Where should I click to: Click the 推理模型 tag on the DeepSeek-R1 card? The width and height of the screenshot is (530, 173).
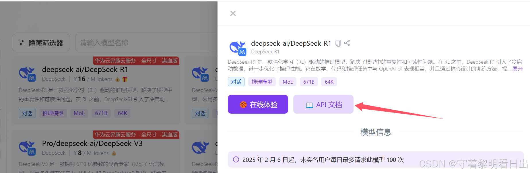pos(53,113)
